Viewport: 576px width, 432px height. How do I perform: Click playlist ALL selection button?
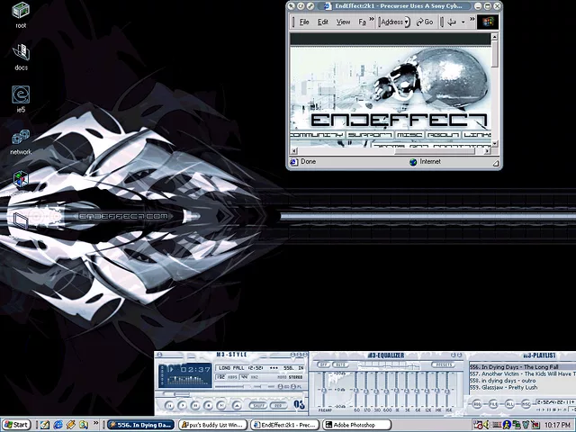[509, 404]
